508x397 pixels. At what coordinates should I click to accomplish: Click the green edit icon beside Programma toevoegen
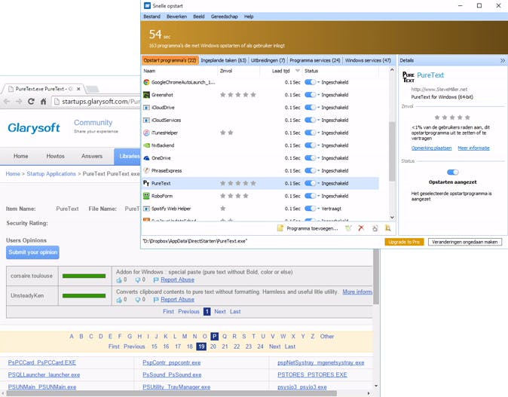[348, 228]
